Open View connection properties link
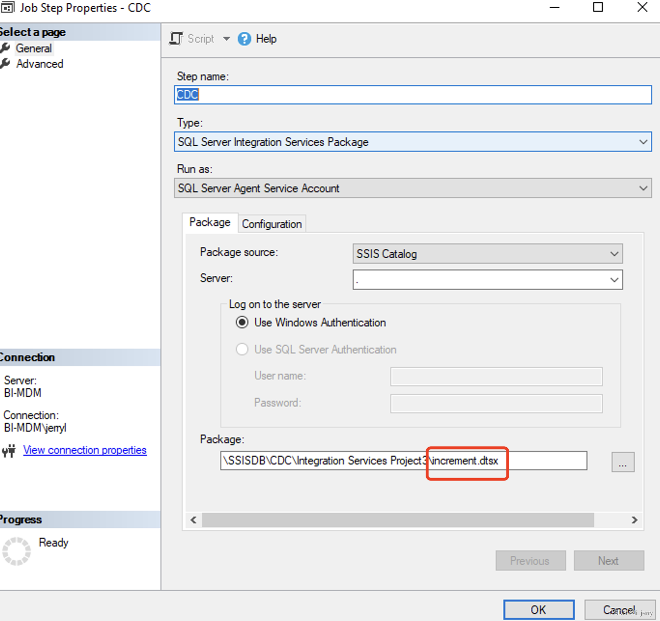The width and height of the screenshot is (660, 621). 85,450
